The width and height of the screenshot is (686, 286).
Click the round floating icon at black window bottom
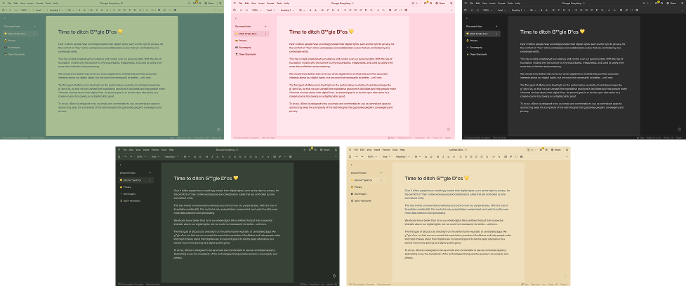tap(680, 129)
